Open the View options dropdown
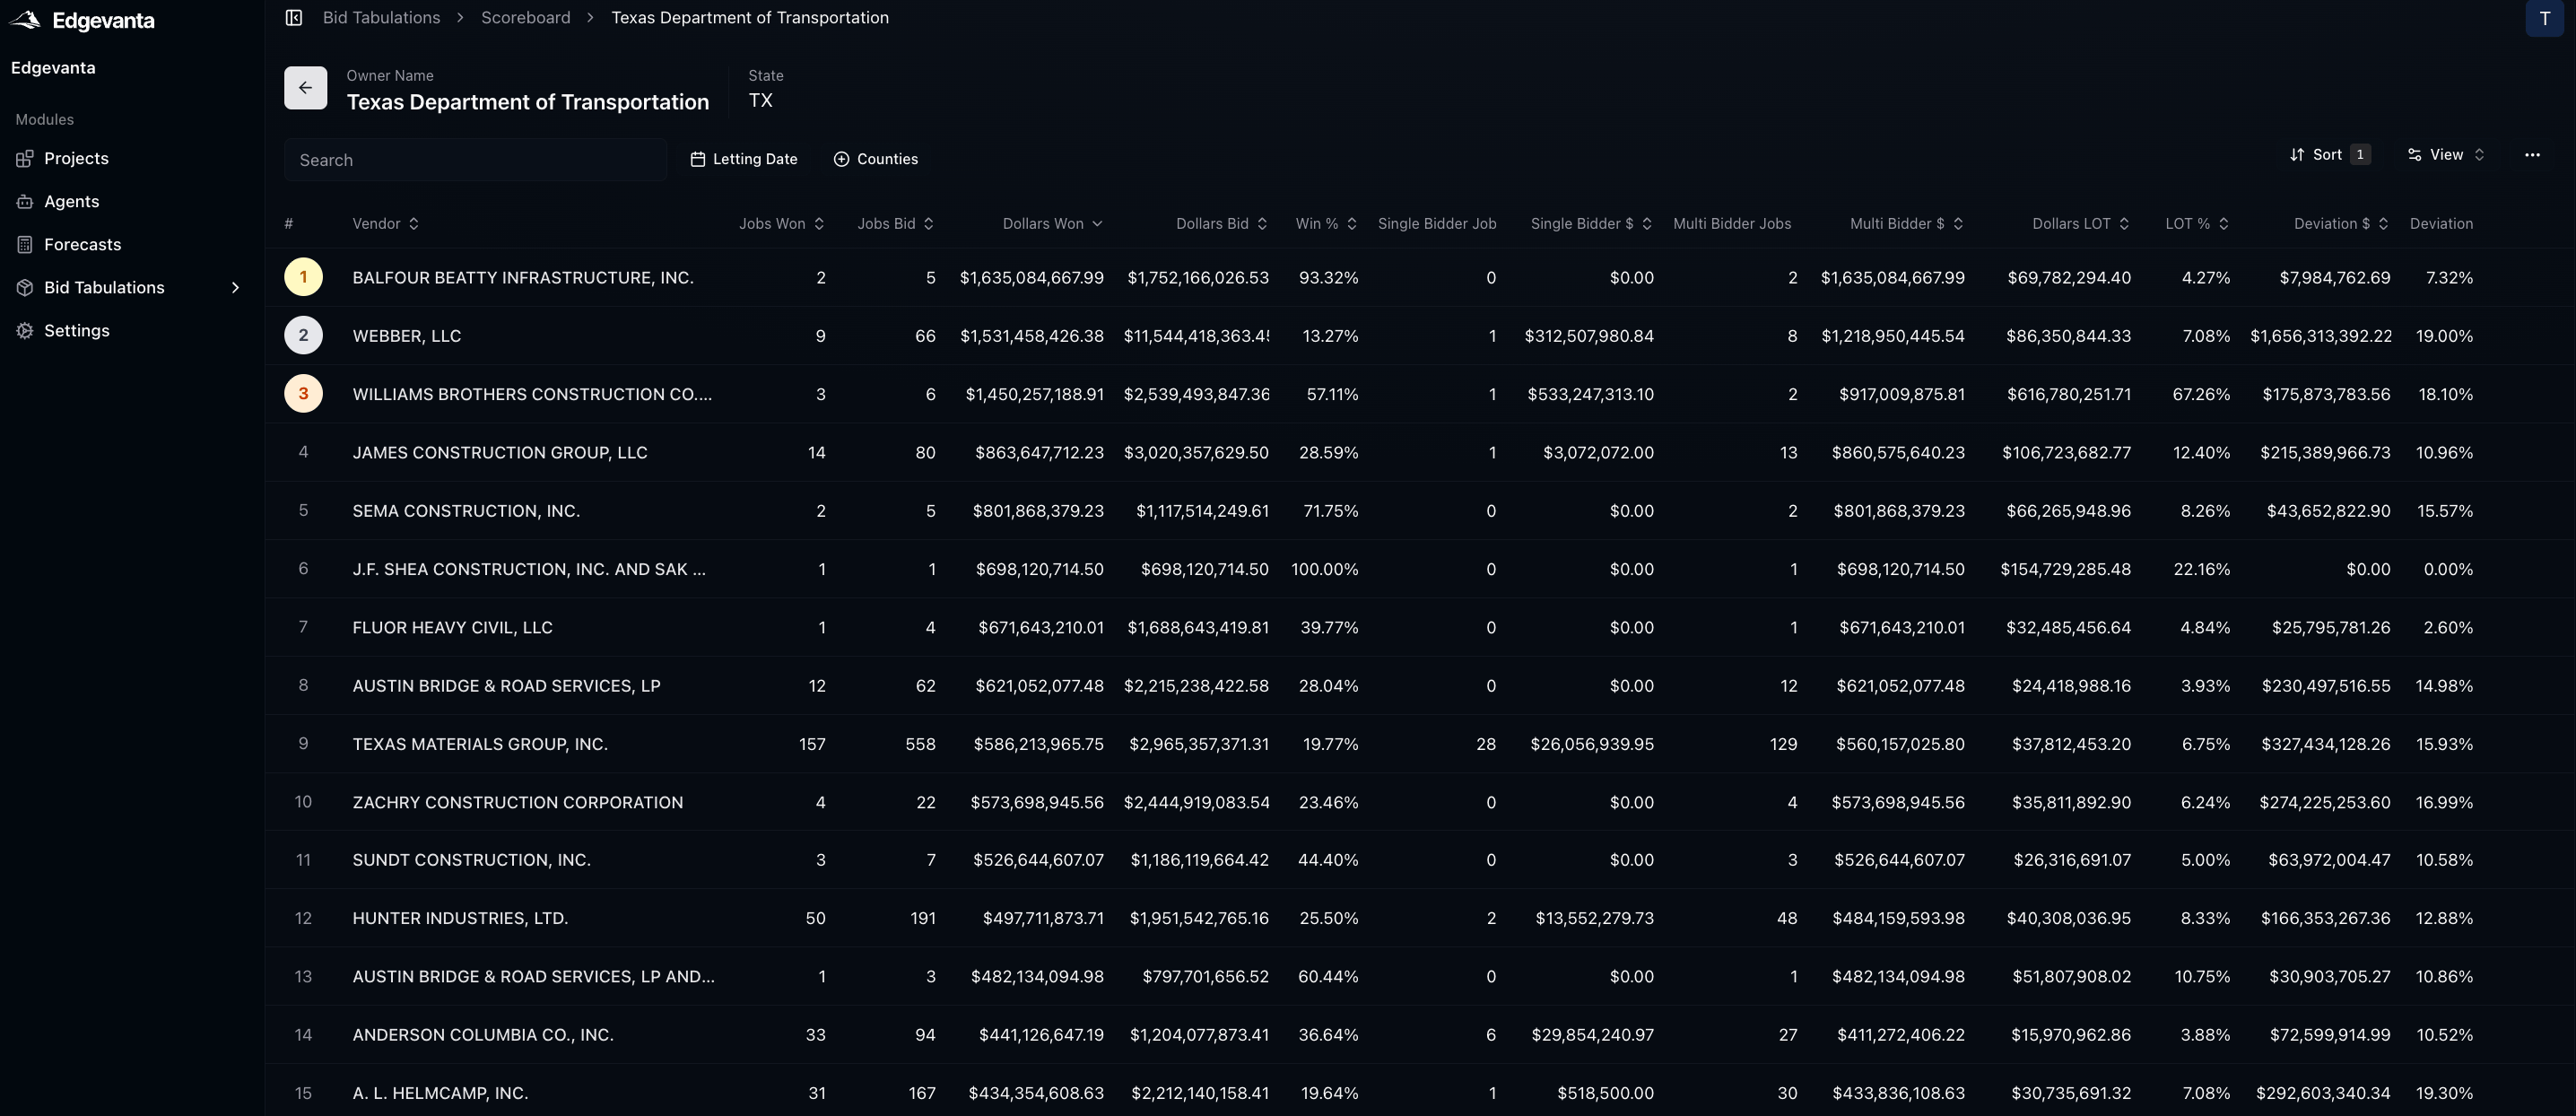 tap(2444, 155)
